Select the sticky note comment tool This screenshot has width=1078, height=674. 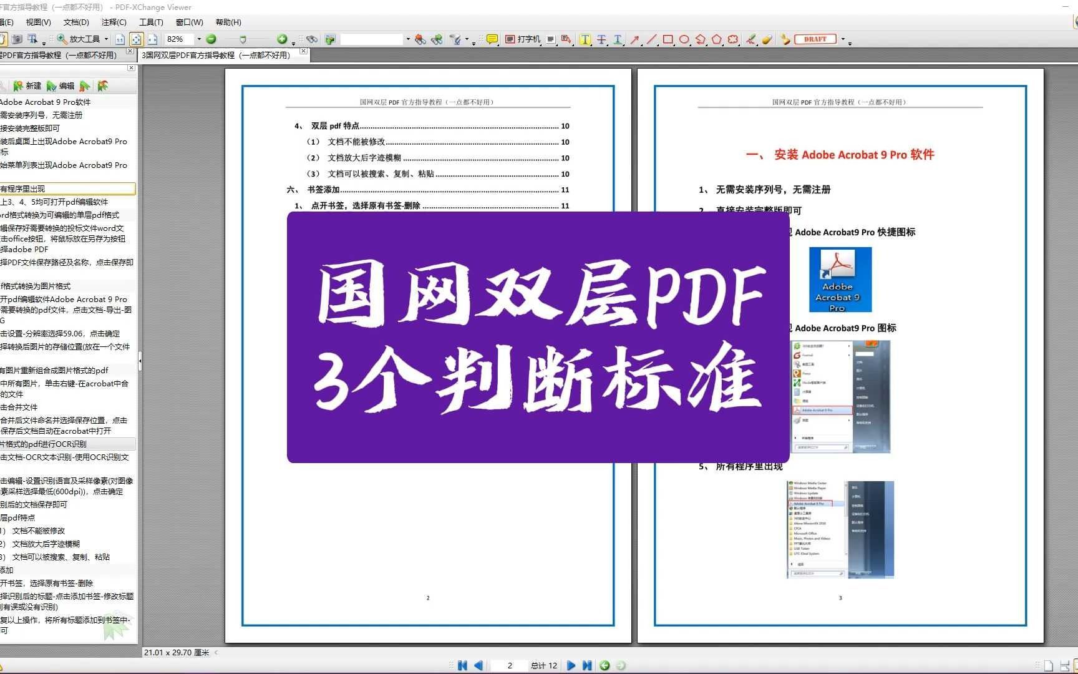492,39
